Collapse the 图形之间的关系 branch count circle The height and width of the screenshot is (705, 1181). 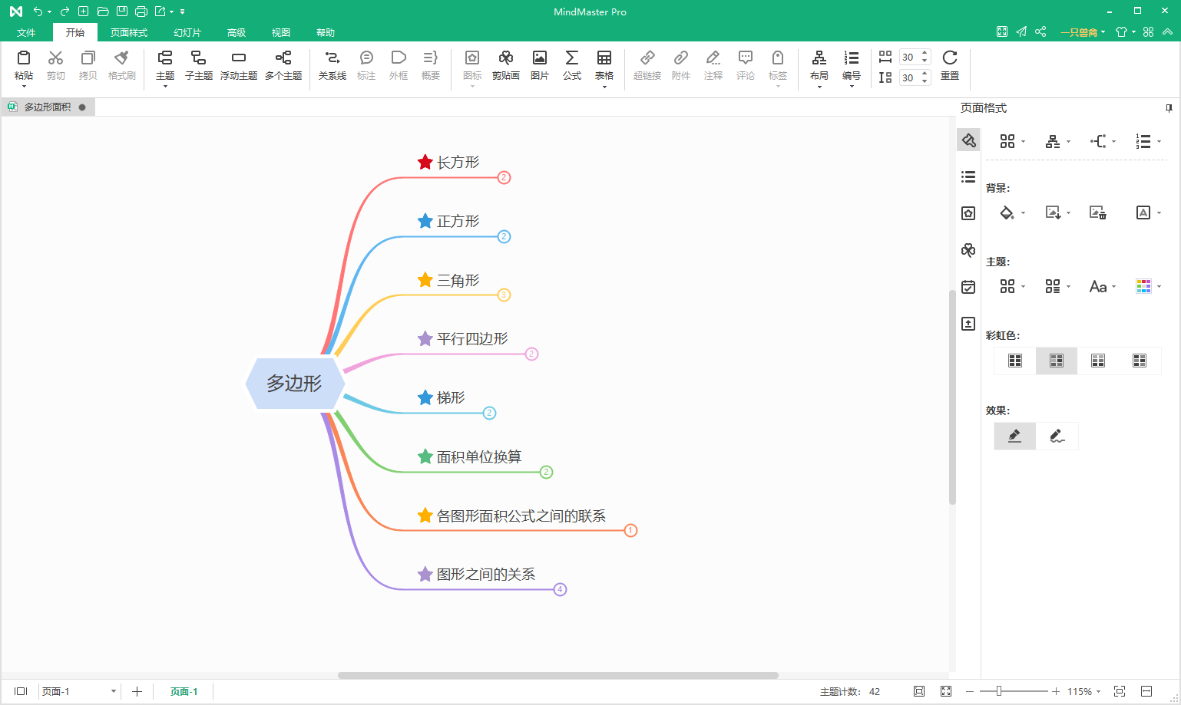560,589
